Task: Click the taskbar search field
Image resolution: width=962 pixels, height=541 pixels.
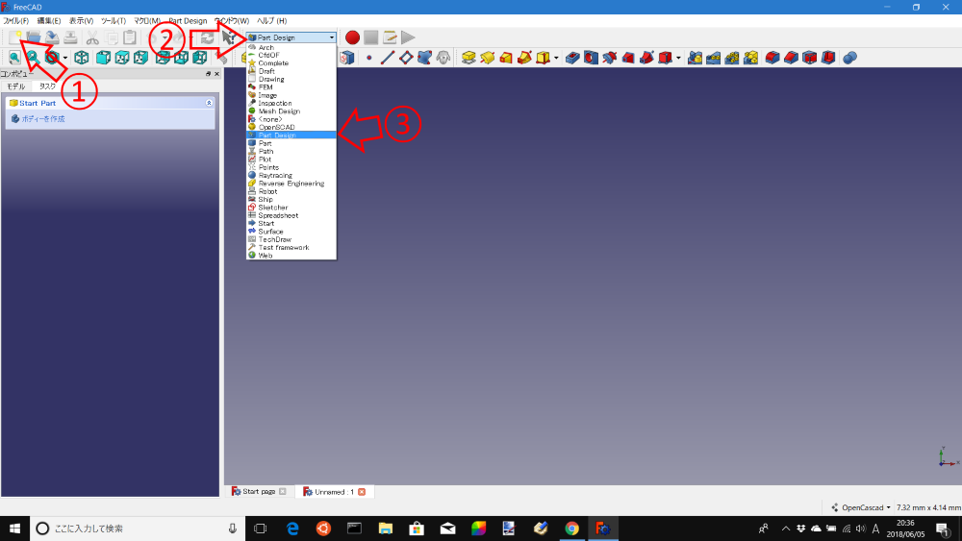Action: [138, 529]
